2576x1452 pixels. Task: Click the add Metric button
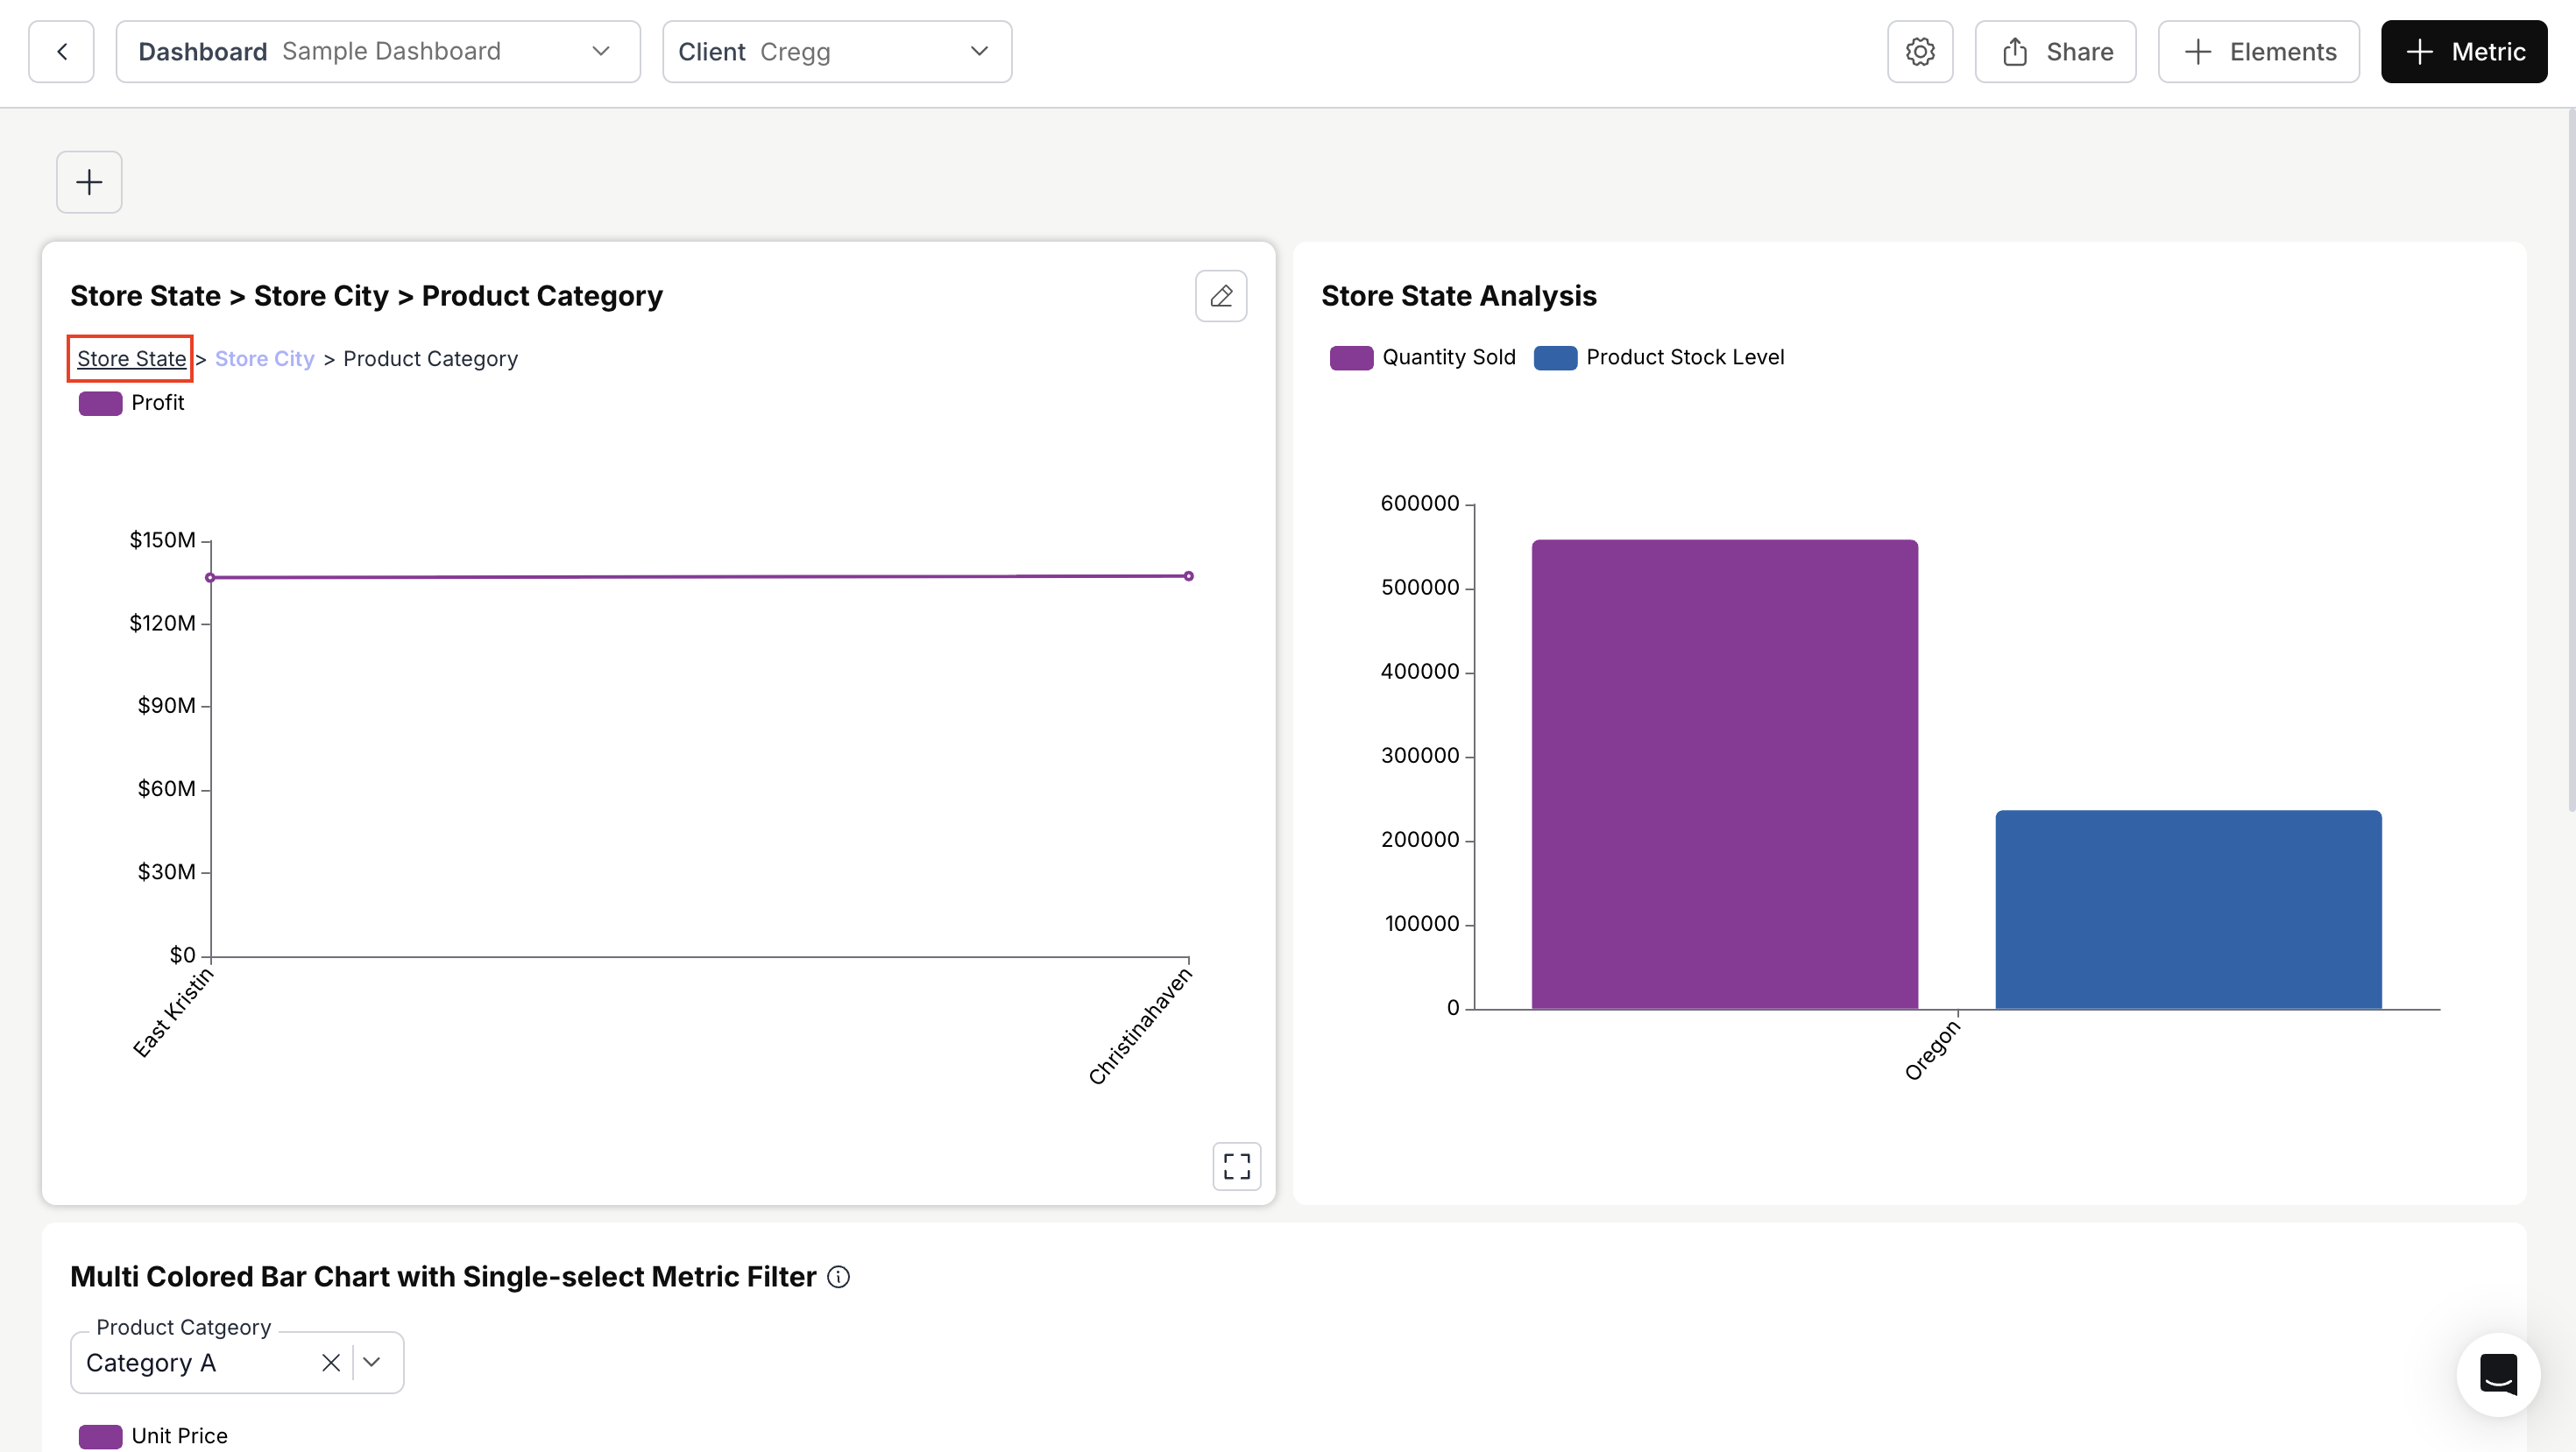(2463, 52)
